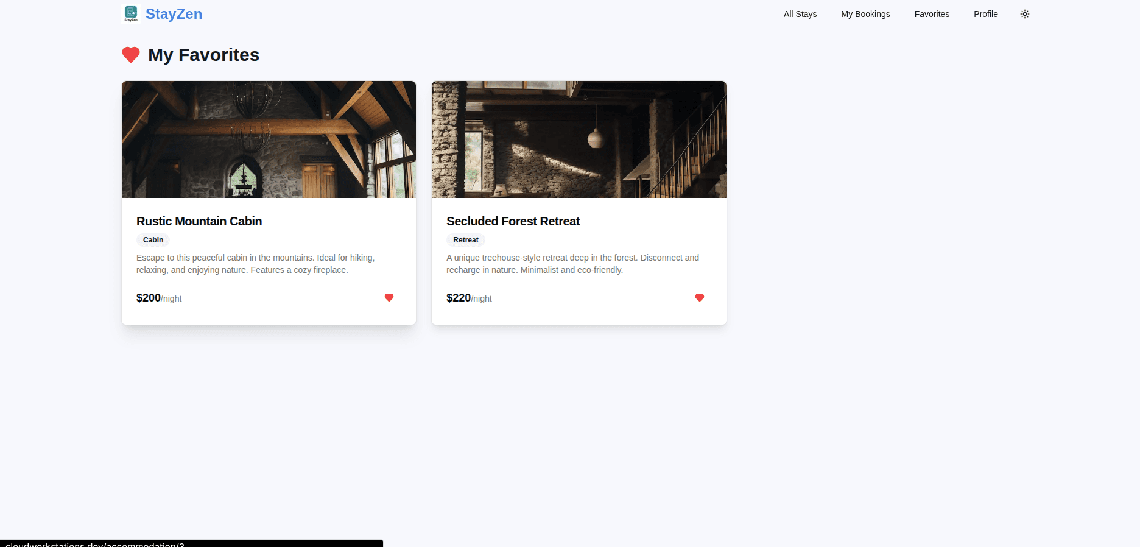Open My Bookings page

click(865, 14)
